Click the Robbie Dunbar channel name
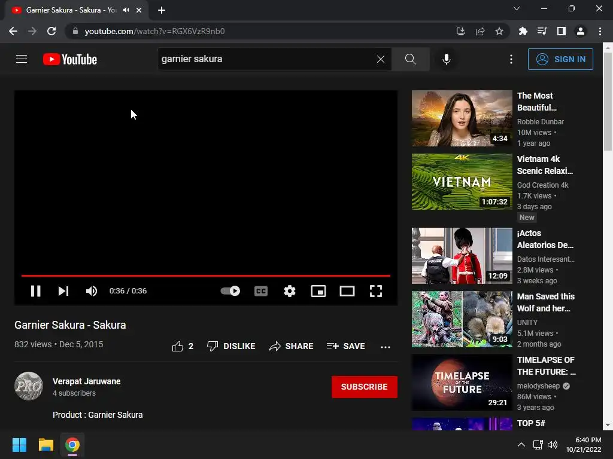613x459 pixels. click(541, 122)
